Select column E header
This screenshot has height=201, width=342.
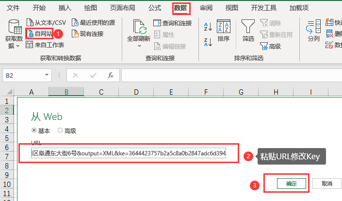(x=171, y=92)
